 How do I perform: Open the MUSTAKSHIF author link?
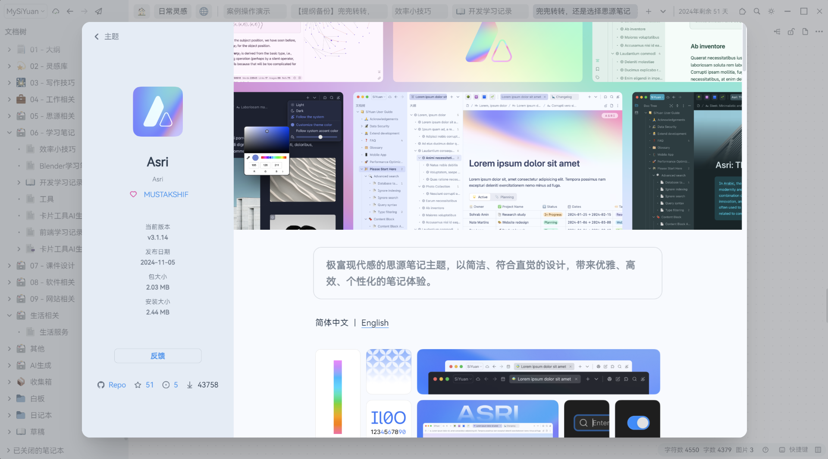pyautogui.click(x=166, y=194)
